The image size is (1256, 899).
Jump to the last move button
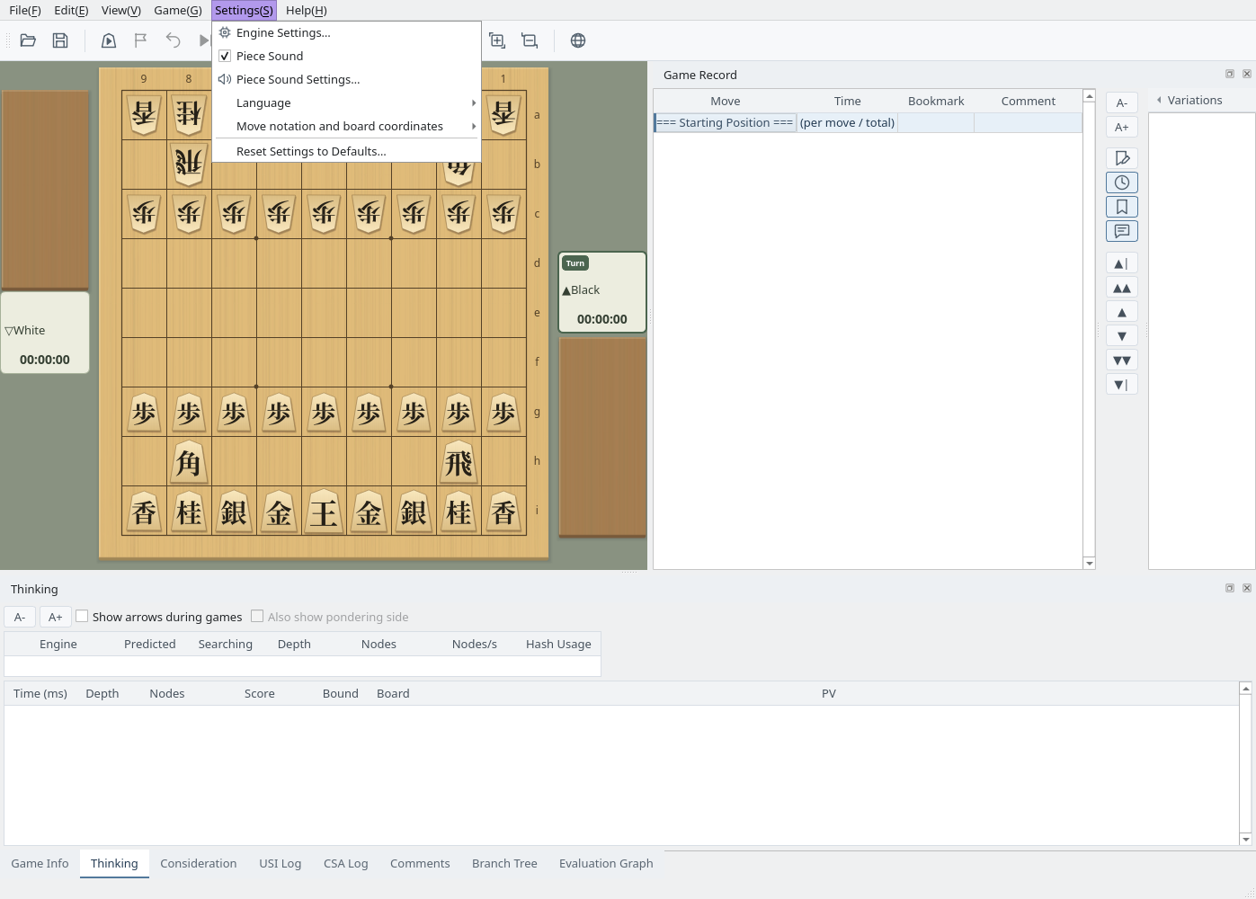[1122, 385]
